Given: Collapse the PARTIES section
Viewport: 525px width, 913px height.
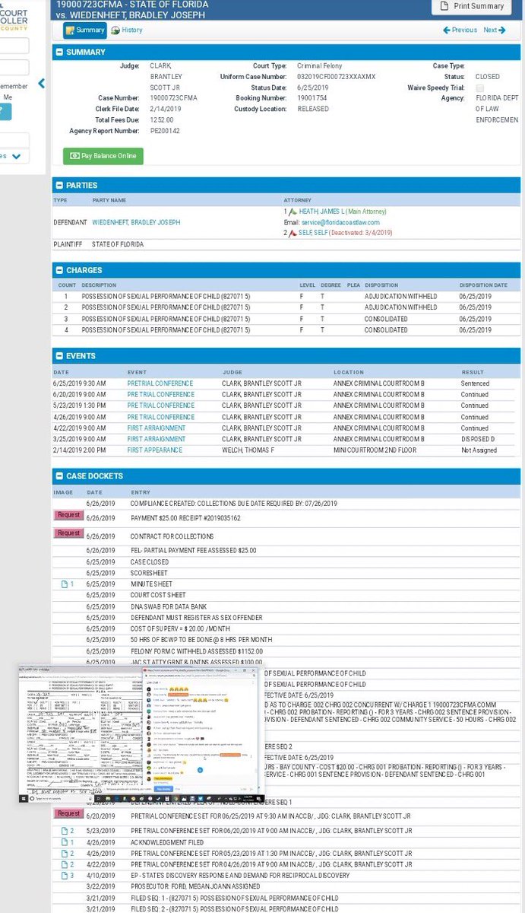Looking at the screenshot, I should pyautogui.click(x=59, y=185).
